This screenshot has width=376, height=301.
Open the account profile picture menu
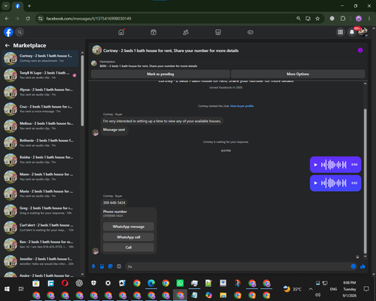click(x=363, y=32)
